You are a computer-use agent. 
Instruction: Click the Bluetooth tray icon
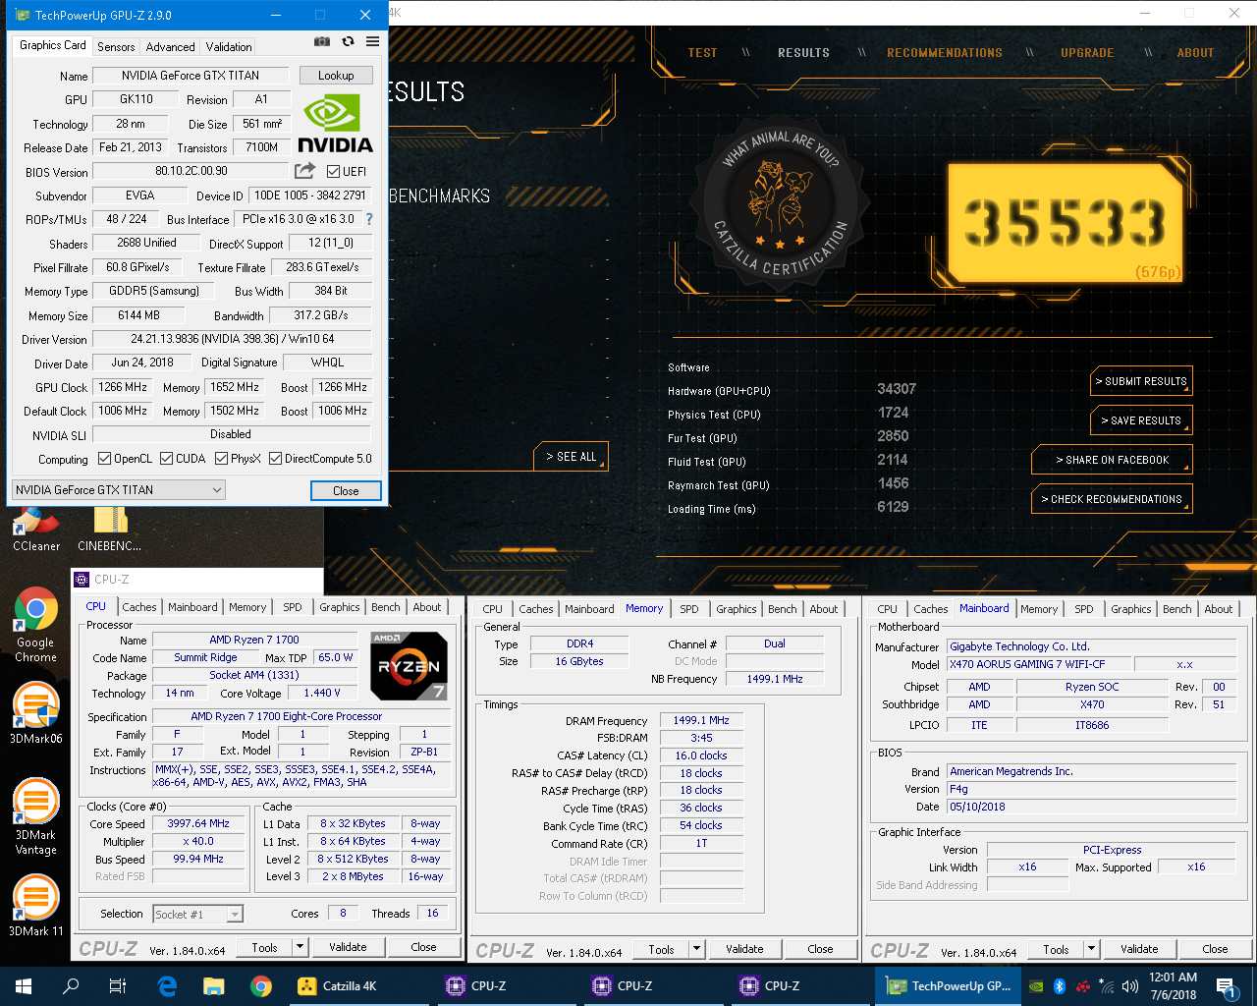click(1060, 986)
